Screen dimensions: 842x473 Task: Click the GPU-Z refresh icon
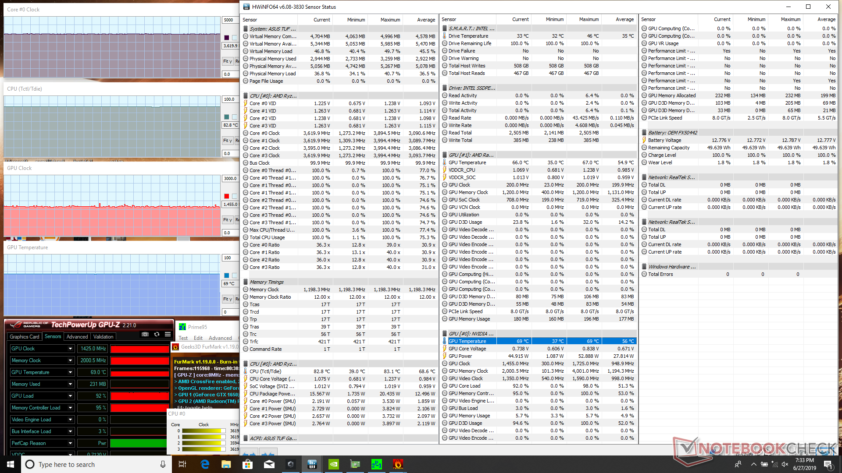pos(157,335)
